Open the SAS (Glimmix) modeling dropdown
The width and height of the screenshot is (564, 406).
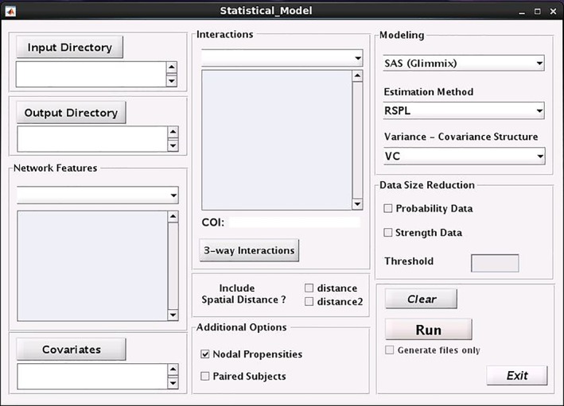coord(464,64)
